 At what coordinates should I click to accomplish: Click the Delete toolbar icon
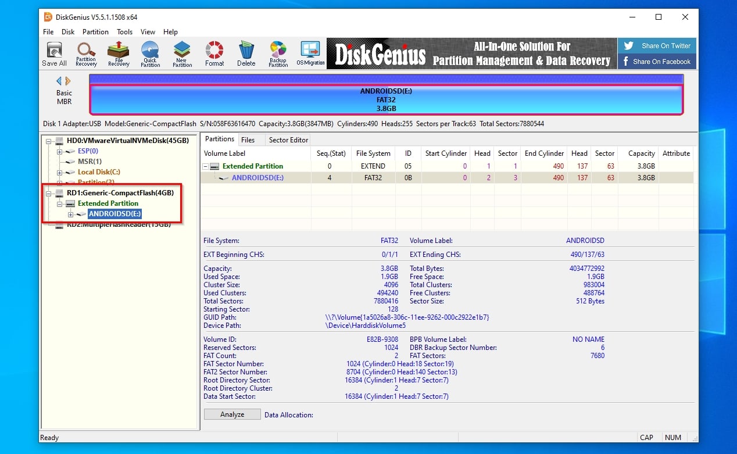(246, 54)
